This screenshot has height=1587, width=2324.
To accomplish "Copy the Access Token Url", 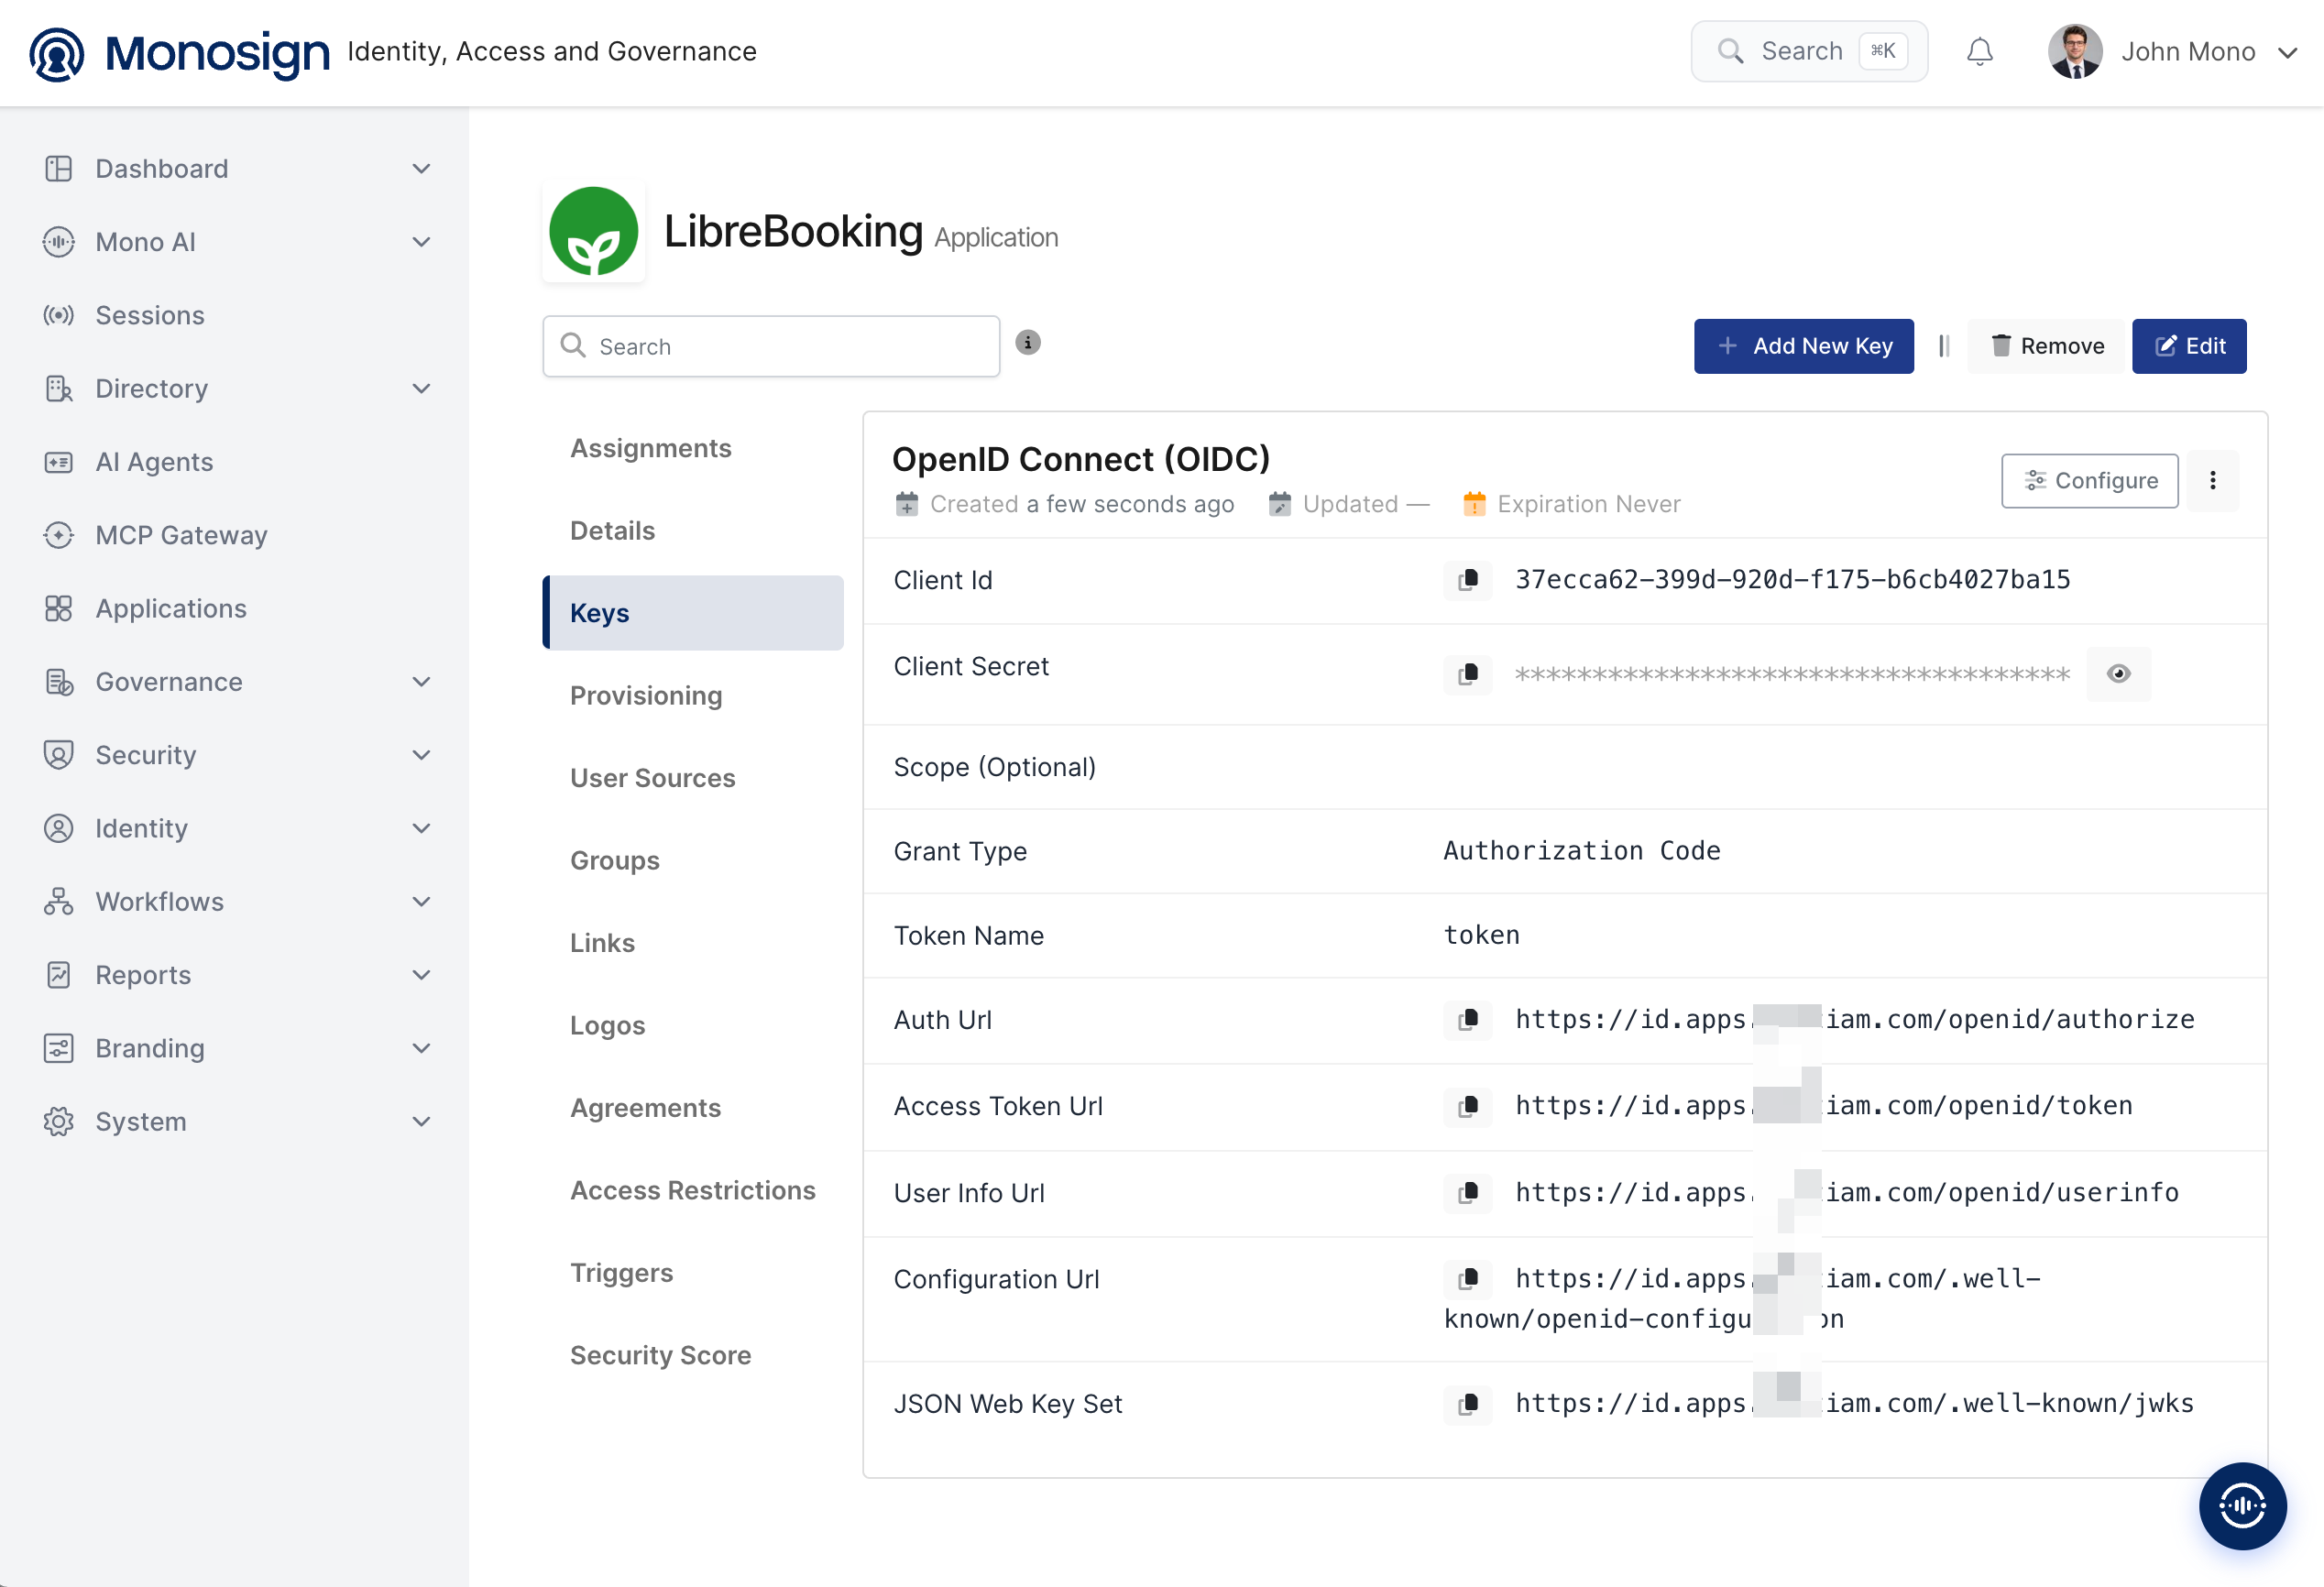I will pyautogui.click(x=1467, y=1106).
